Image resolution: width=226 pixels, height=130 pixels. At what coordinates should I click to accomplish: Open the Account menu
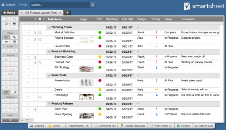click(x=8, y=5)
